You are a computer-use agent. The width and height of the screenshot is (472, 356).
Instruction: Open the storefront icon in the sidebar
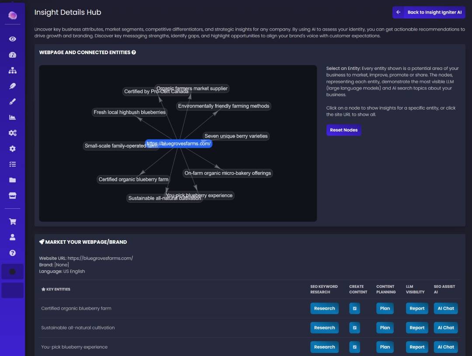12,196
